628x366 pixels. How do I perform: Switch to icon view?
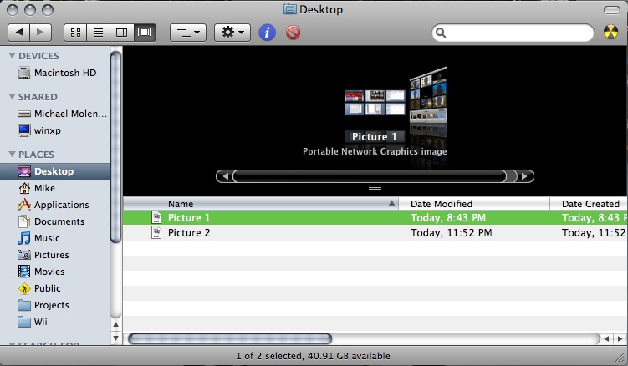click(x=76, y=33)
